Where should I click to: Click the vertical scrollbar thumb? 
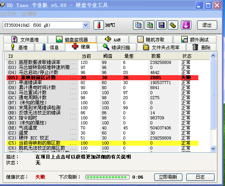coord(213,94)
